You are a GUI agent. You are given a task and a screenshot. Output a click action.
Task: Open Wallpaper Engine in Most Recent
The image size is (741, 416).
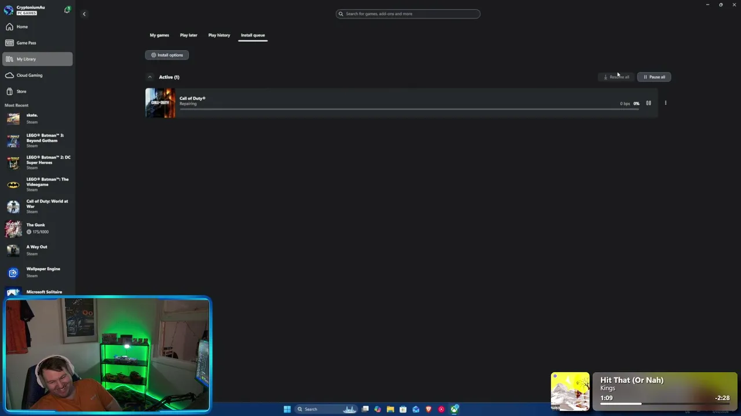pyautogui.click(x=37, y=272)
